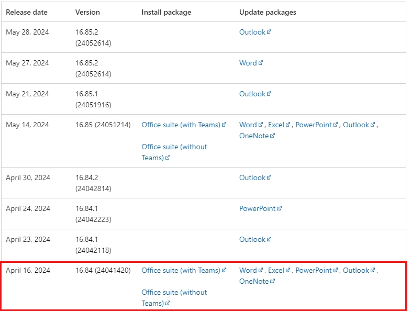Click the Release date column header
This screenshot has width=411, height=311.
pos(27,13)
